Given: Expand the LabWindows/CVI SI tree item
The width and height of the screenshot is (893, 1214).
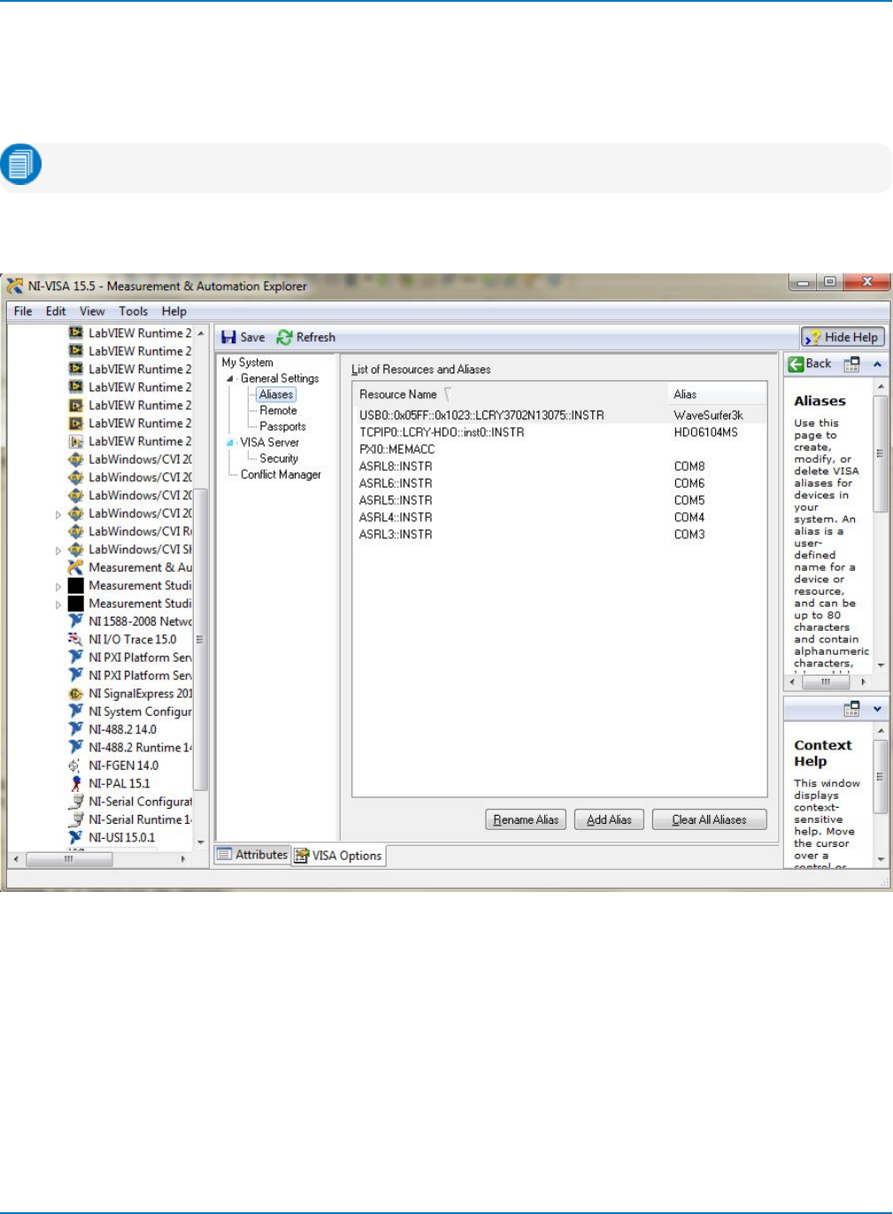Looking at the screenshot, I should (x=58, y=550).
